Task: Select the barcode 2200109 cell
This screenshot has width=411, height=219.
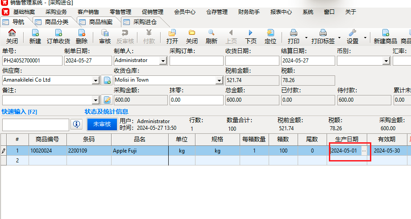Action: pos(89,151)
